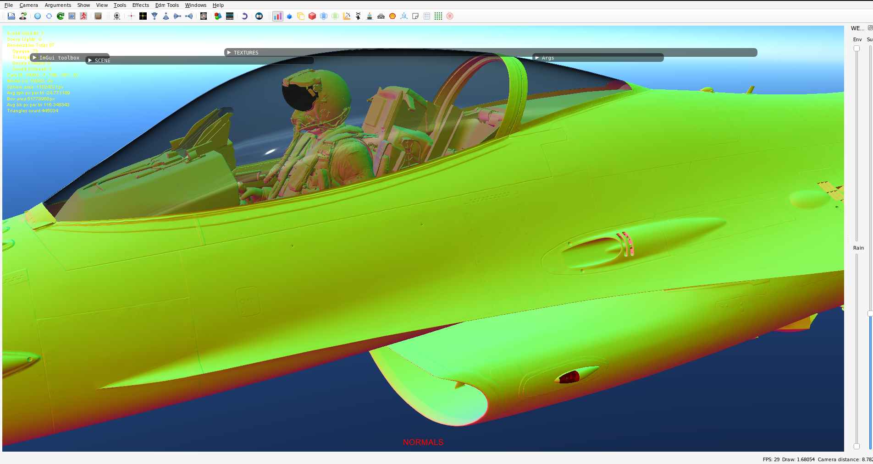Open the Camera menu
This screenshot has width=873, height=464.
[28, 5]
